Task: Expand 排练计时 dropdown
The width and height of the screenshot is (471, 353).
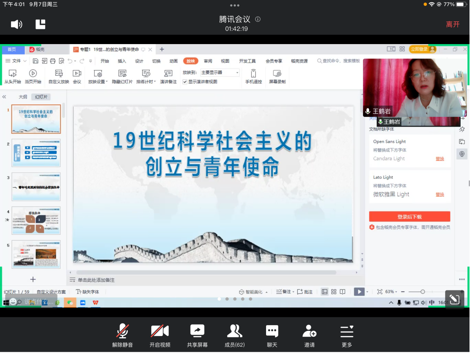Action: click(146, 76)
